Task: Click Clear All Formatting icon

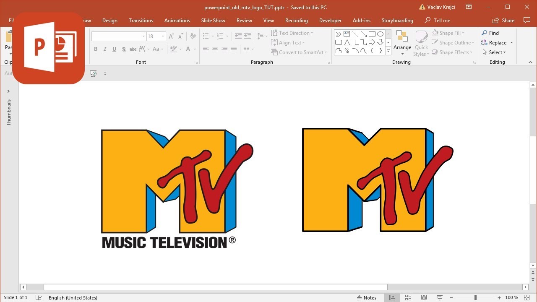Action: (193, 36)
